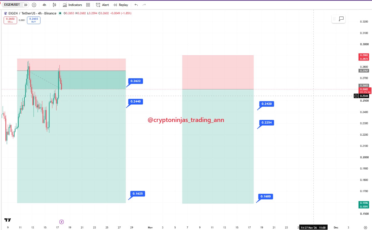Open compare symbols next to EIGENUSDT
The width and height of the screenshot is (372, 230).
pyautogui.click(x=26, y=5)
